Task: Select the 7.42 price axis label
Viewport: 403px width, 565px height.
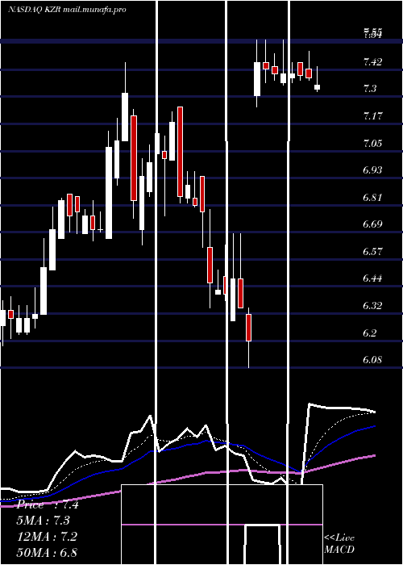Action: [x=372, y=62]
